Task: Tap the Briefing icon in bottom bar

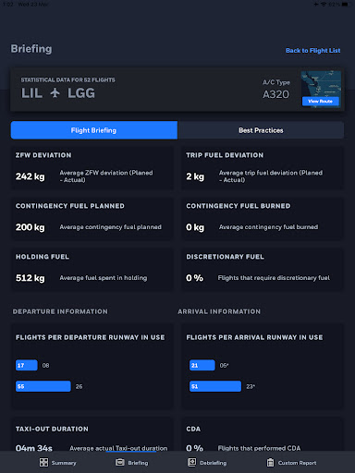Action: click(x=120, y=462)
